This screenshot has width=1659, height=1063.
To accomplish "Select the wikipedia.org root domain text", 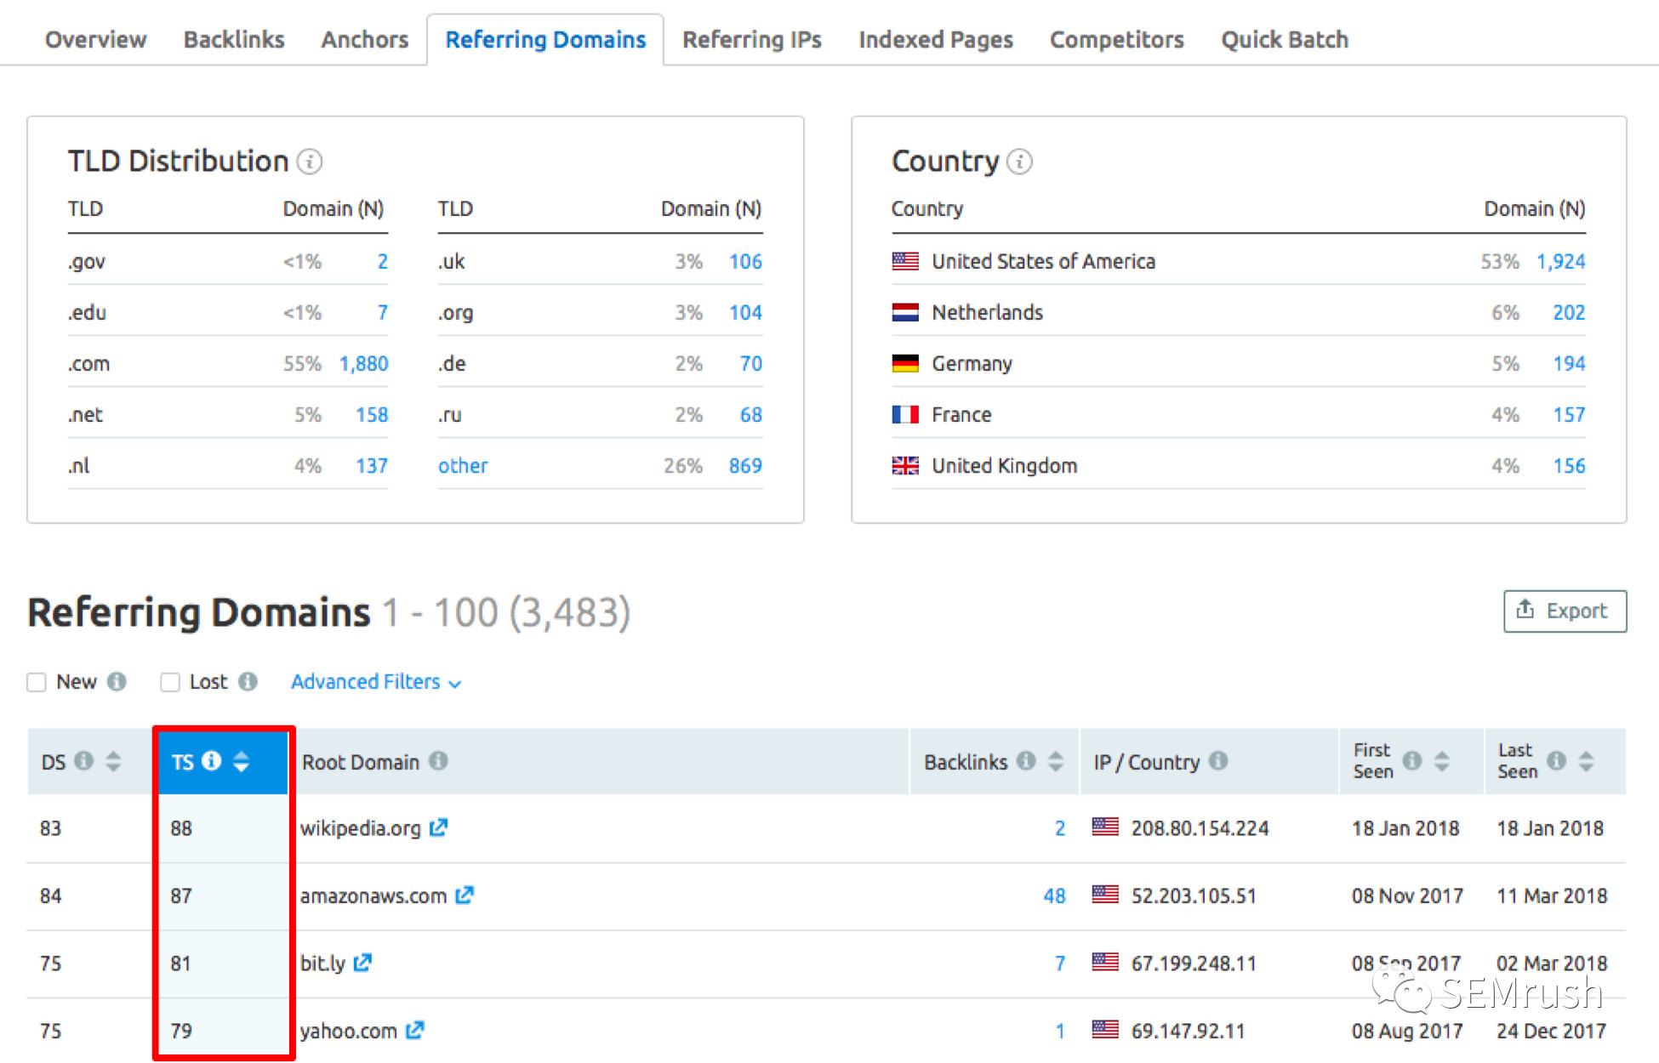I will pos(361,827).
